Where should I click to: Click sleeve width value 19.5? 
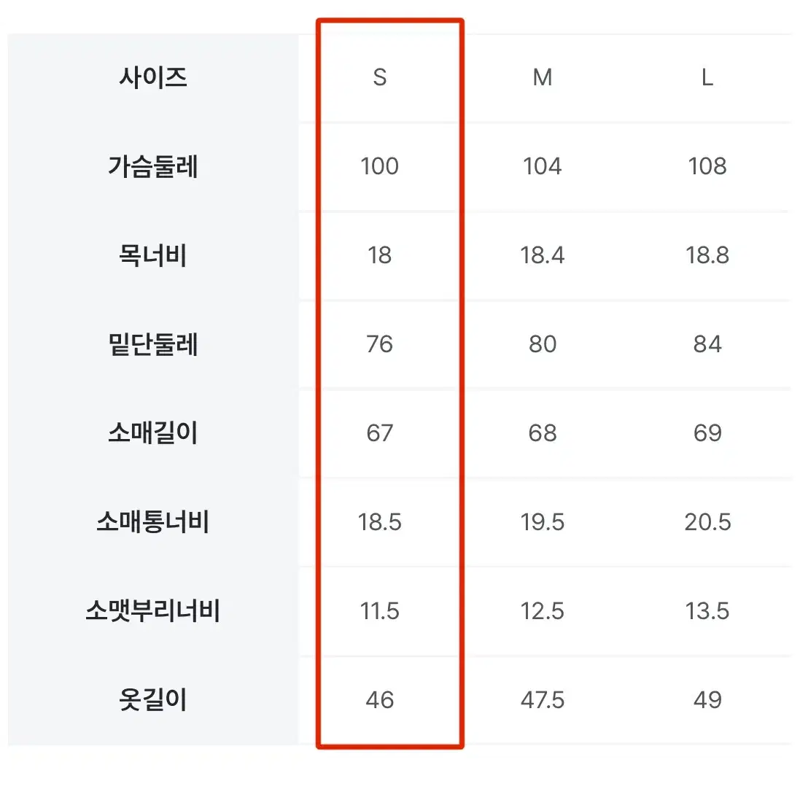[543, 522]
